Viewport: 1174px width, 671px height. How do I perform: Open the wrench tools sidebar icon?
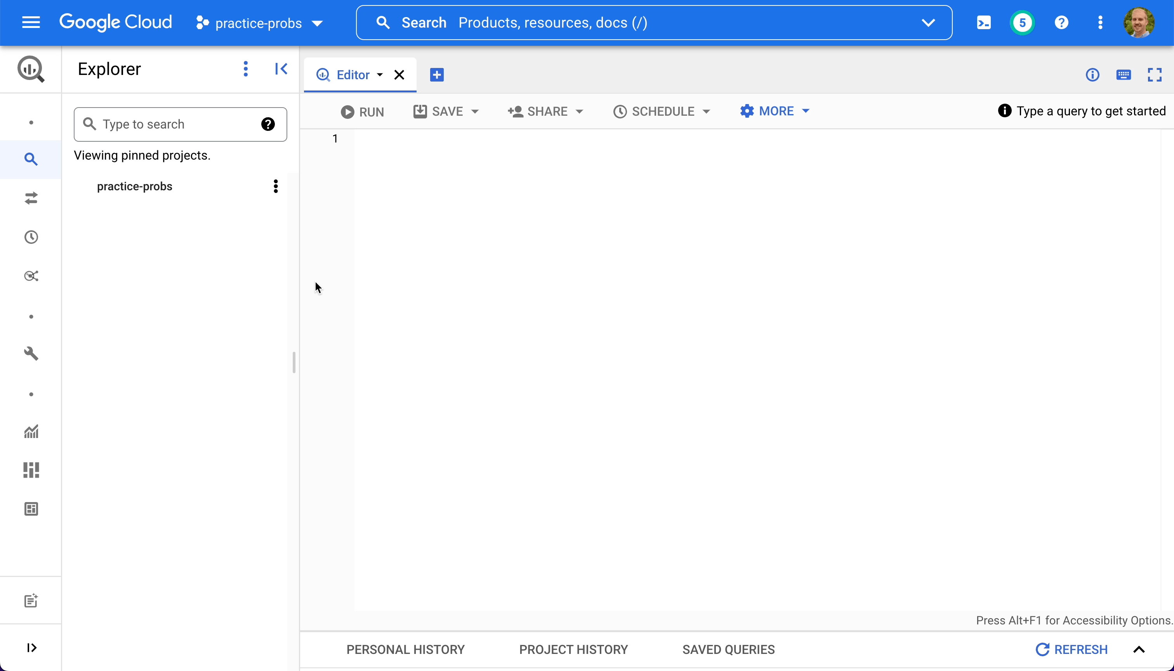tap(31, 353)
